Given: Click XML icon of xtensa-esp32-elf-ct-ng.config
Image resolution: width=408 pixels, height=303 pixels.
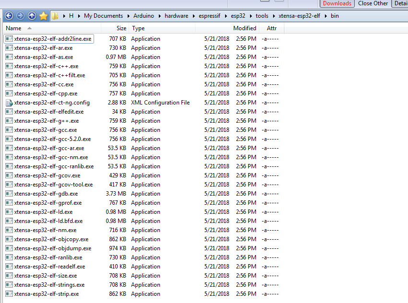Looking at the screenshot, I should tap(9, 103).
